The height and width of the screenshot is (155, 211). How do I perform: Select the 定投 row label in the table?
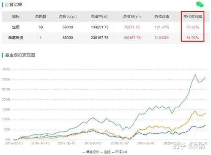click(16, 27)
